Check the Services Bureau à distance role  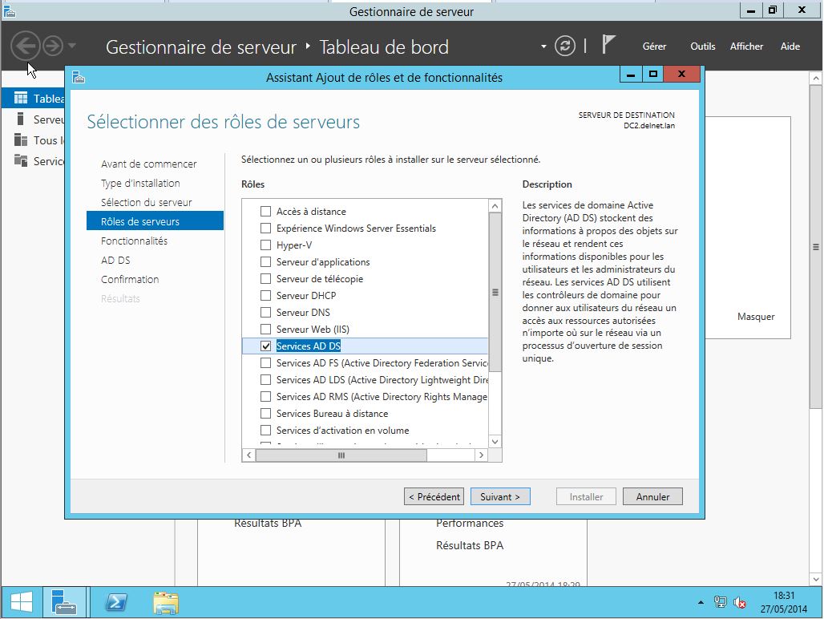coord(266,413)
